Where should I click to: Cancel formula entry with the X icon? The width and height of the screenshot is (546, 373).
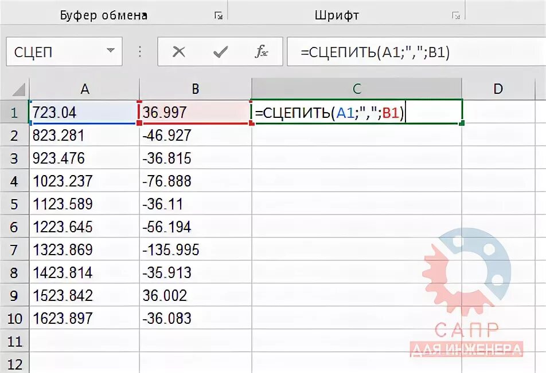pos(179,51)
